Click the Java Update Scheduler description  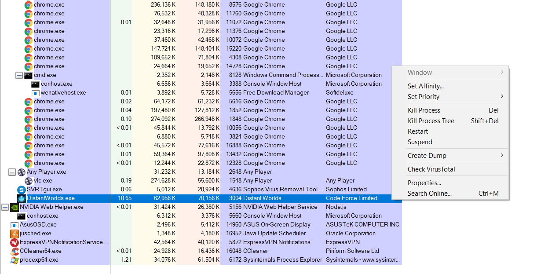click(274, 234)
